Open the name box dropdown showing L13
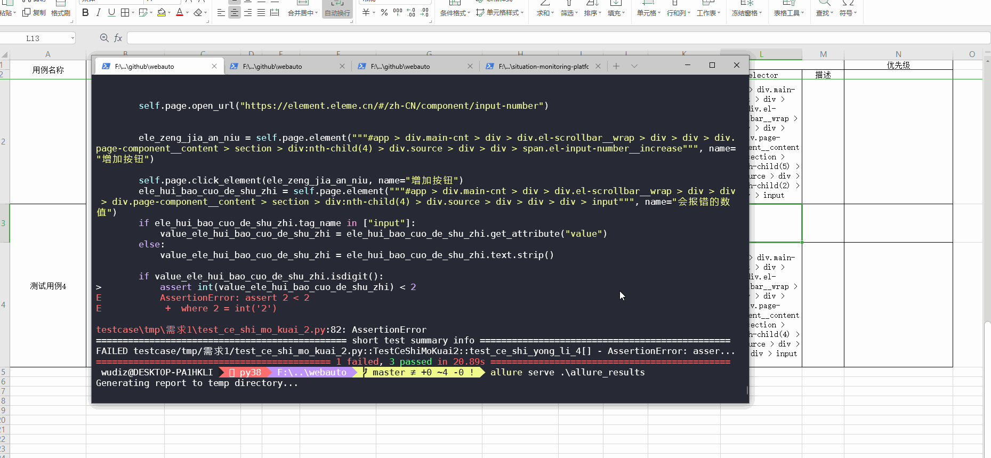 pyautogui.click(x=72, y=38)
